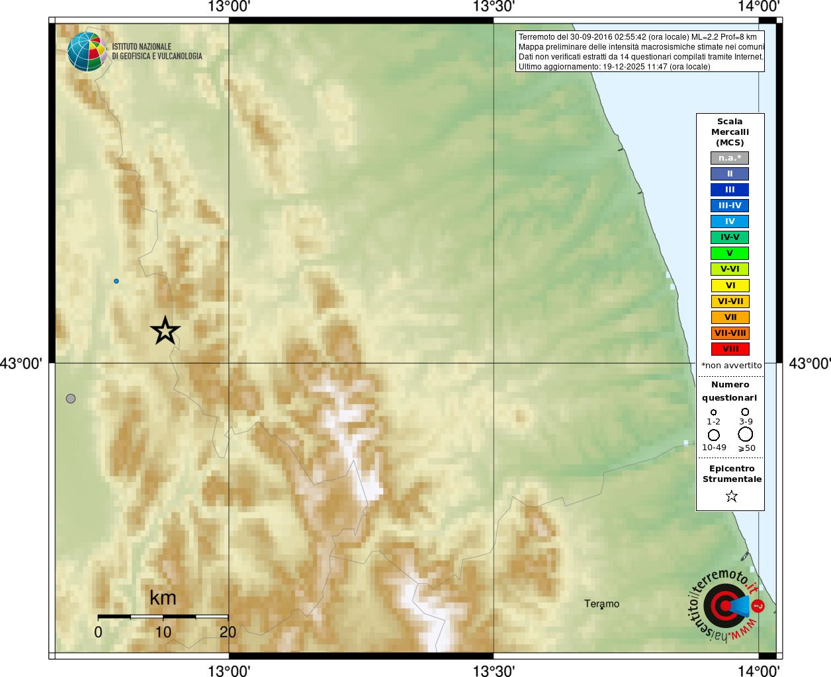
Task: Click the n.a. gray legend swatch
Action: [730, 158]
